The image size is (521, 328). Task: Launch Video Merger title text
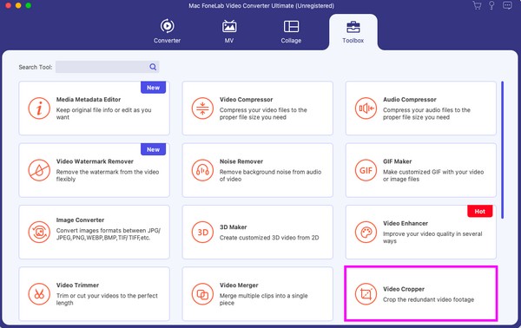point(239,285)
